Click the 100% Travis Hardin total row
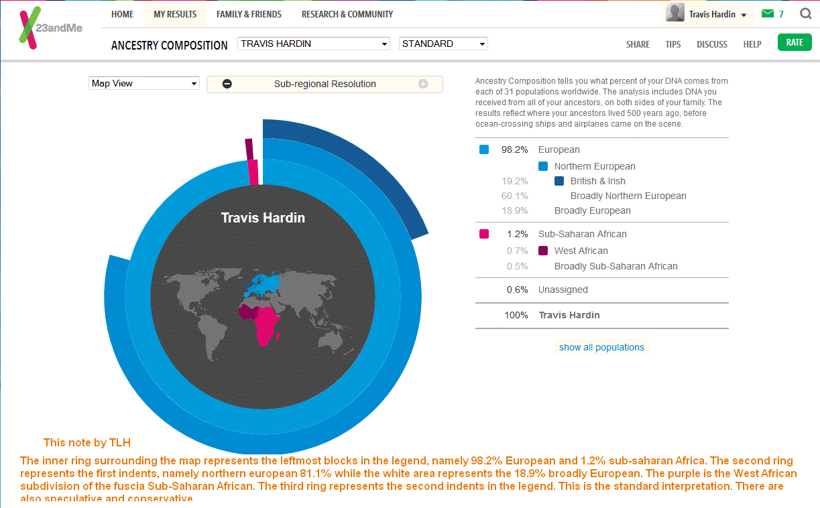Viewport: 820px width, 508px height. (601, 315)
